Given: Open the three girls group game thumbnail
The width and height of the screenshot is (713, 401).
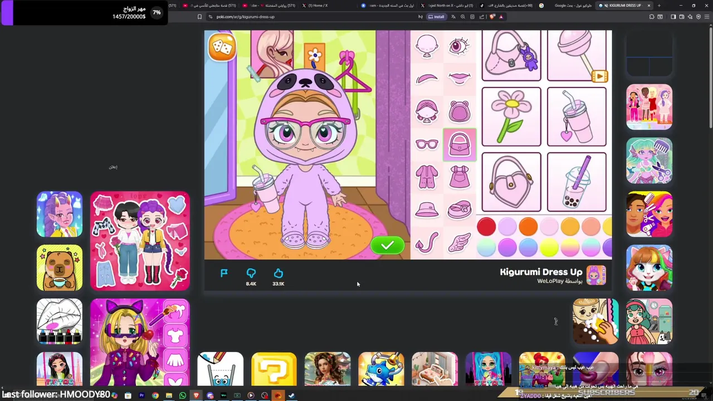Looking at the screenshot, I should (649, 107).
